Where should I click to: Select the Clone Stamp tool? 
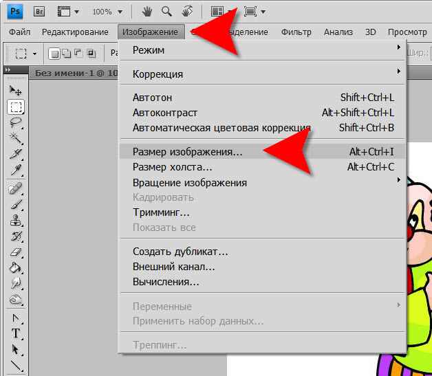pyautogui.click(x=15, y=221)
